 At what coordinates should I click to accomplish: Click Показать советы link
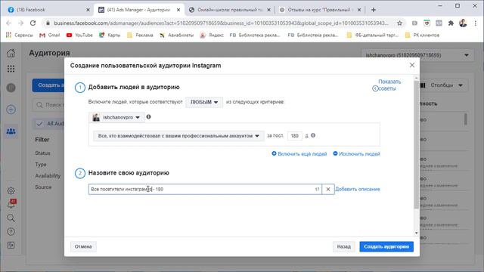[x=387, y=85]
